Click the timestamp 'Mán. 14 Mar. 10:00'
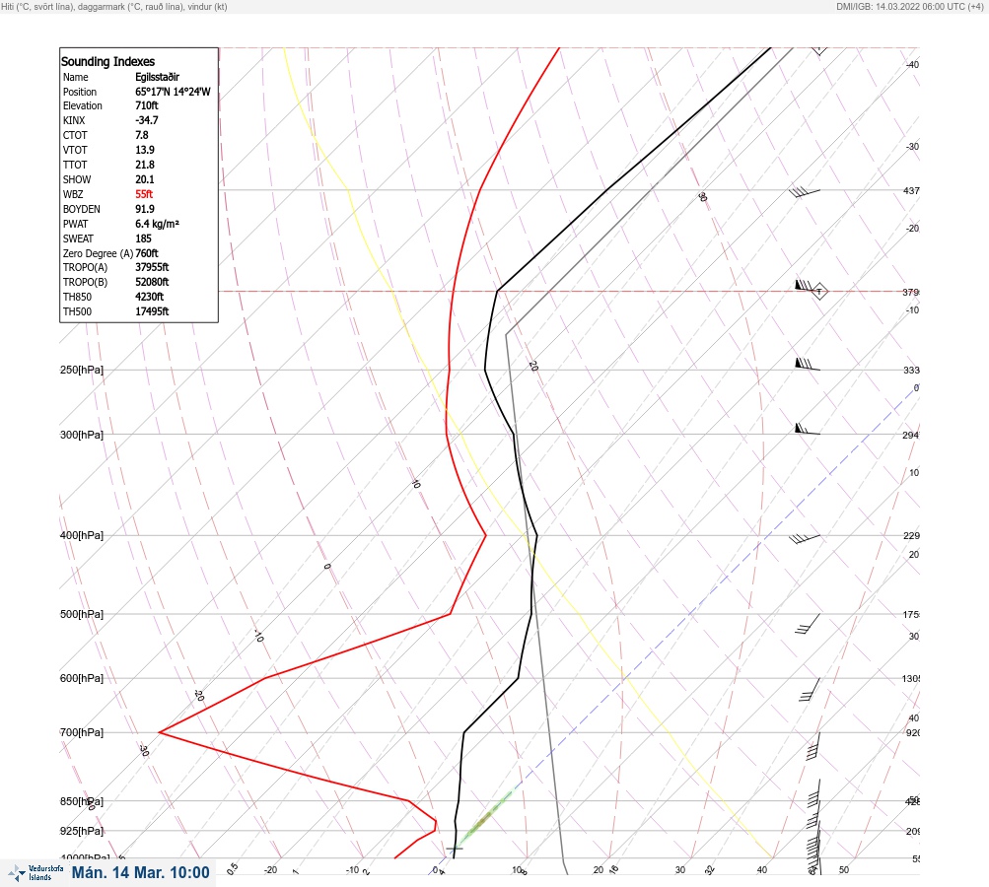Viewport: 989px width, 887px height. point(140,872)
